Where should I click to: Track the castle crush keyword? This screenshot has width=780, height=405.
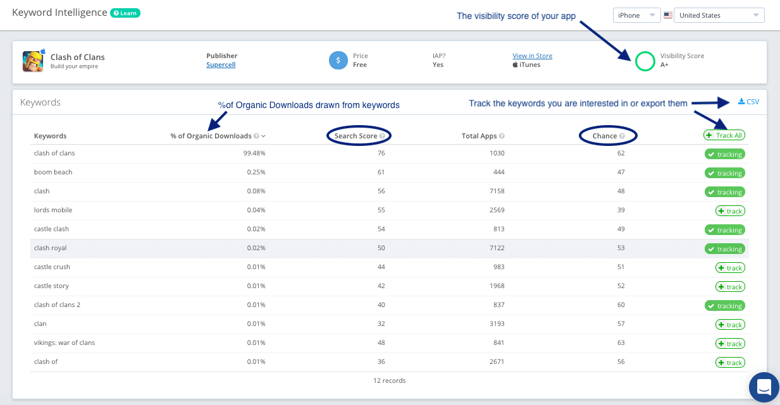(x=730, y=268)
